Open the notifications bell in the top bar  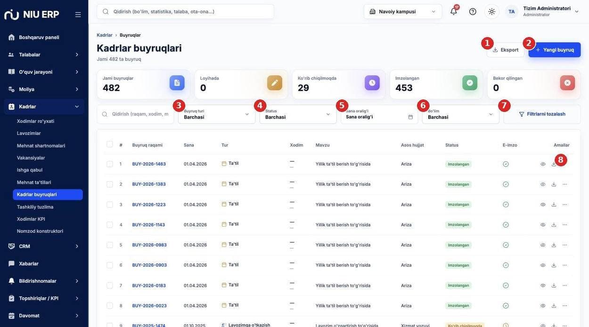(x=454, y=11)
